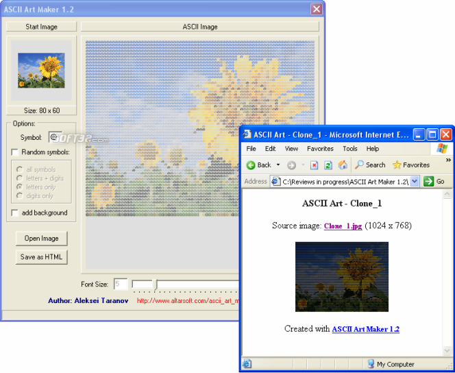Maximize the Internet Explorer window
Screen dimensions: 455x373
[432, 134]
